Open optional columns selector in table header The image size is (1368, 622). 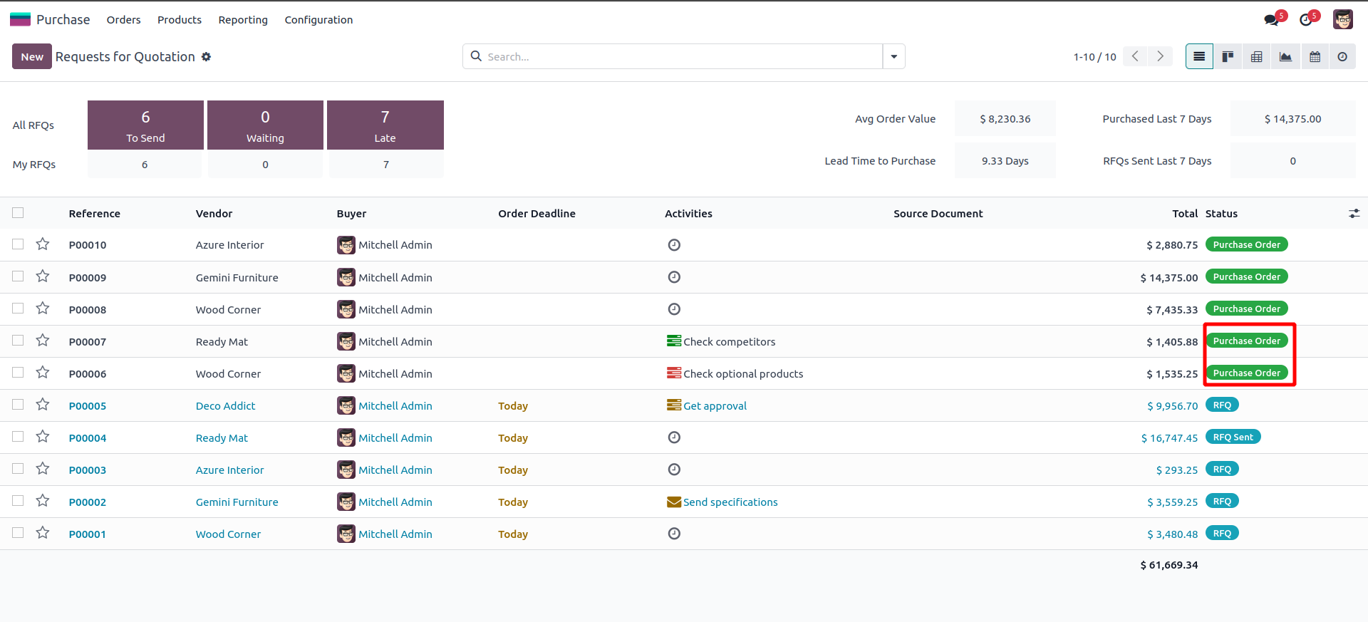1354,214
